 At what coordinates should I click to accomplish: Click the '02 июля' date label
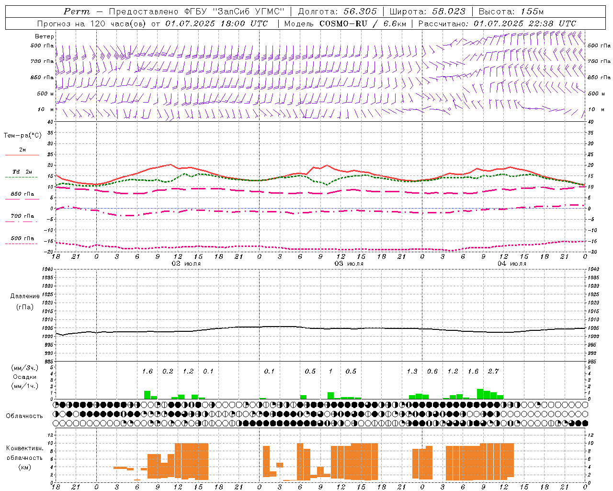pyautogui.click(x=186, y=264)
